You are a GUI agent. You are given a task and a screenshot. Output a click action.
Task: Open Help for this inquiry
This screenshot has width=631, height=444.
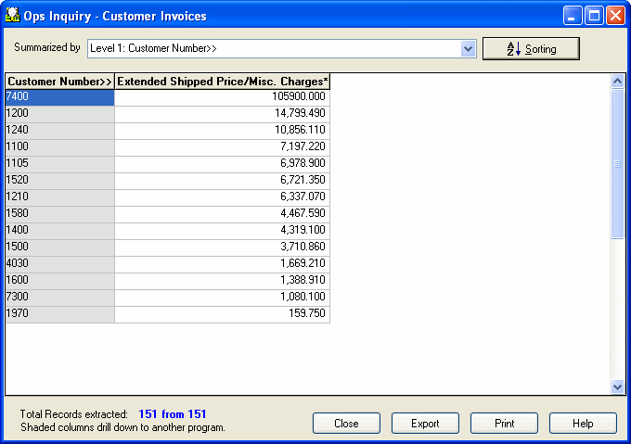tap(583, 423)
